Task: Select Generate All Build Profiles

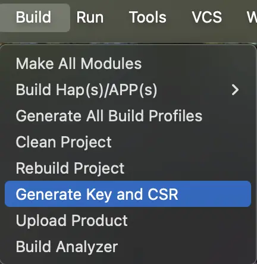Action: click(x=128, y=116)
